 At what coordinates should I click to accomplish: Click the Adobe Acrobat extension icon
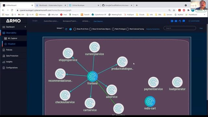[179, 10]
